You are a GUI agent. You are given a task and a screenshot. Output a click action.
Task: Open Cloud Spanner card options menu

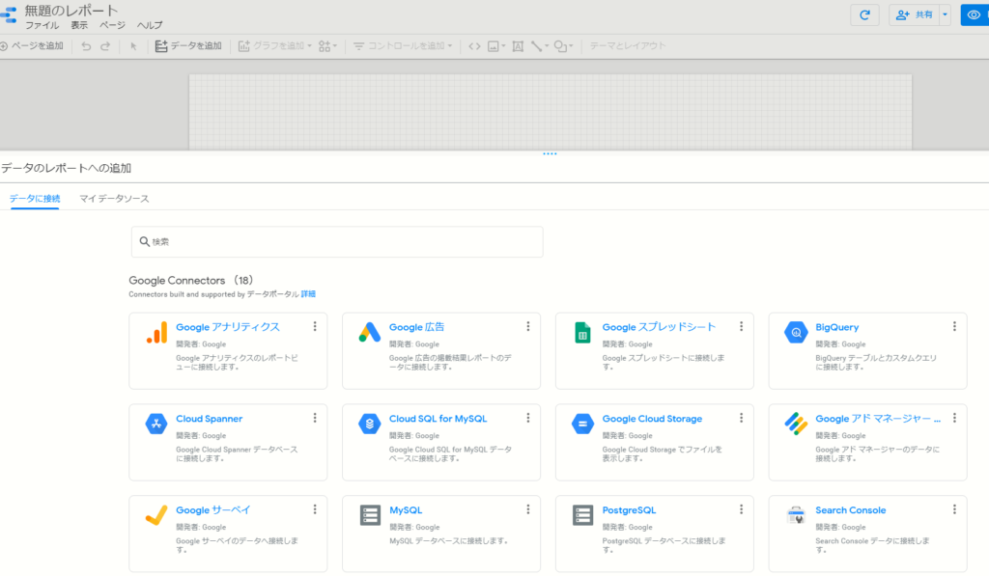[315, 418]
